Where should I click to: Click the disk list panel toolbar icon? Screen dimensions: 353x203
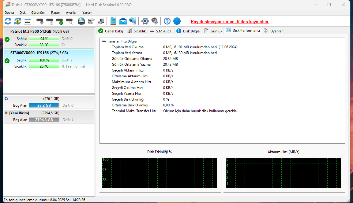pyautogui.click(x=28, y=21)
